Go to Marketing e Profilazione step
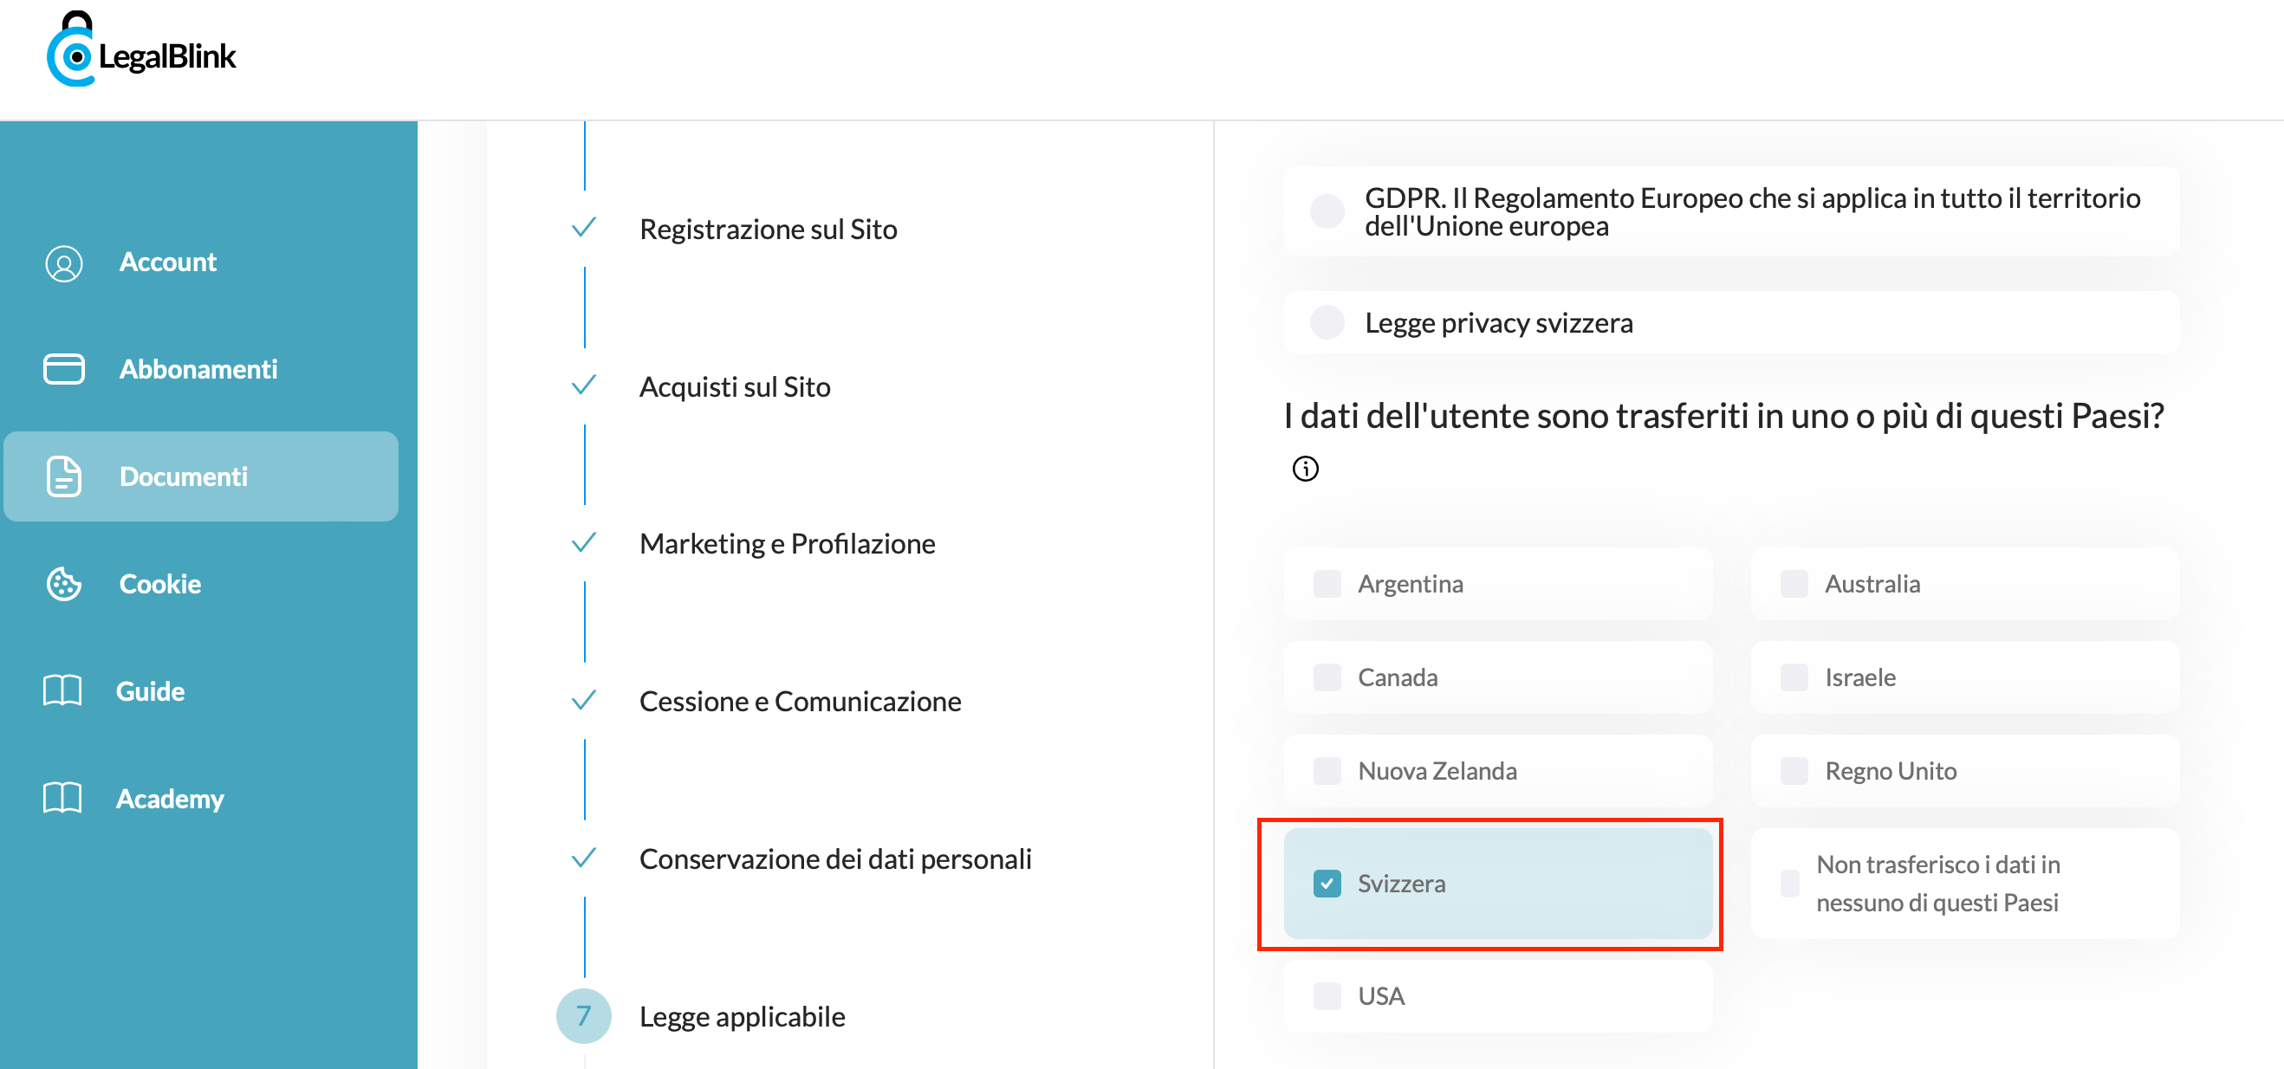Screen dimensions: 2284x1069 tap(788, 543)
